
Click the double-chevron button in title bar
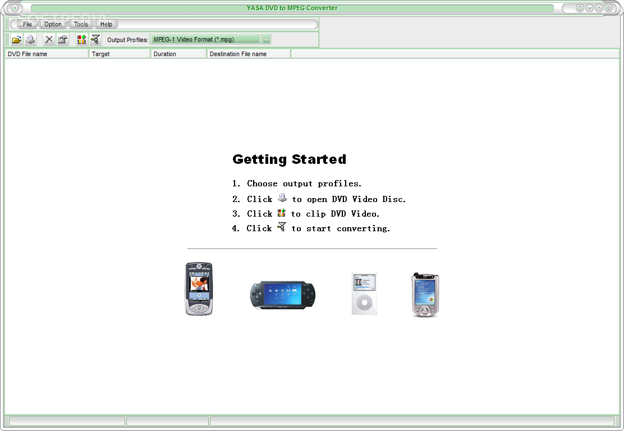[x=580, y=8]
